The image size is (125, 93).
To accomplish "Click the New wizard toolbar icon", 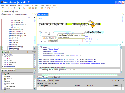I will click(x=3, y=8).
